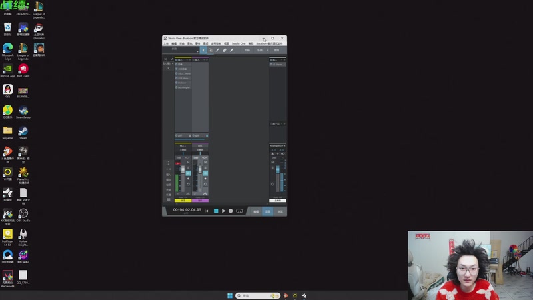Click the Record button in transport
The image size is (533, 300).
tap(231, 211)
